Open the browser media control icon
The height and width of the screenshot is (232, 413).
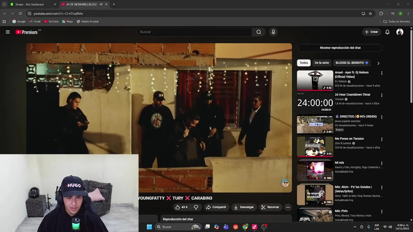393,14
